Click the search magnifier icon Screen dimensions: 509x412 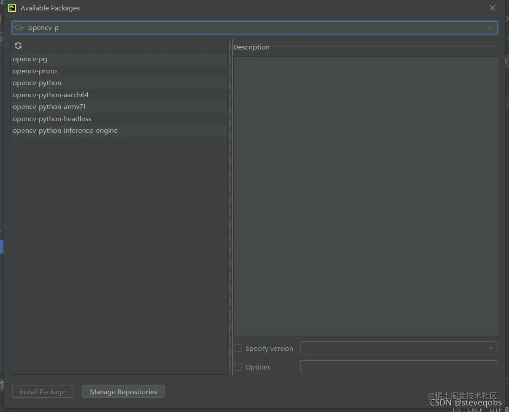(19, 28)
